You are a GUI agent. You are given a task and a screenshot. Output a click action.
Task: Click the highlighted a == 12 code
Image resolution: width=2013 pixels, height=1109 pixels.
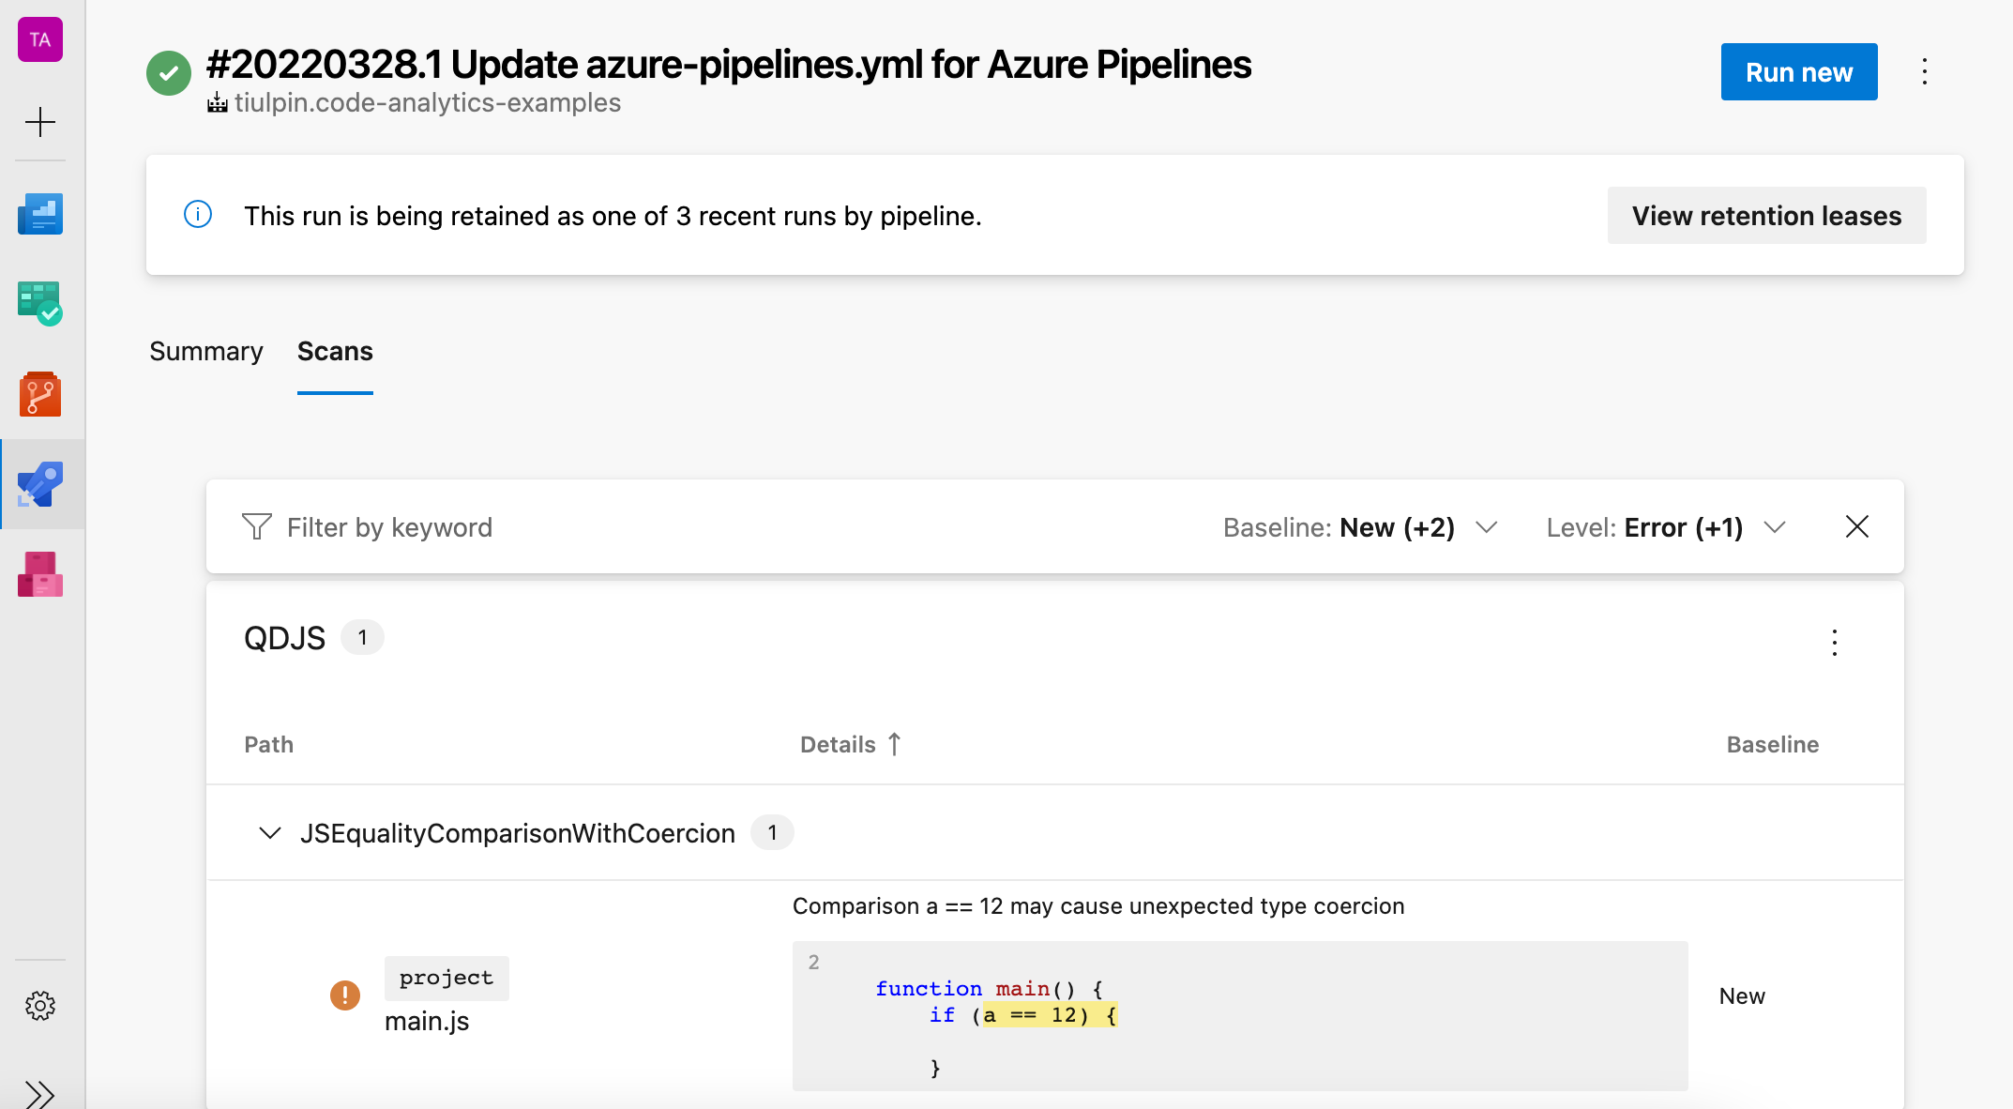pos(1050,1014)
